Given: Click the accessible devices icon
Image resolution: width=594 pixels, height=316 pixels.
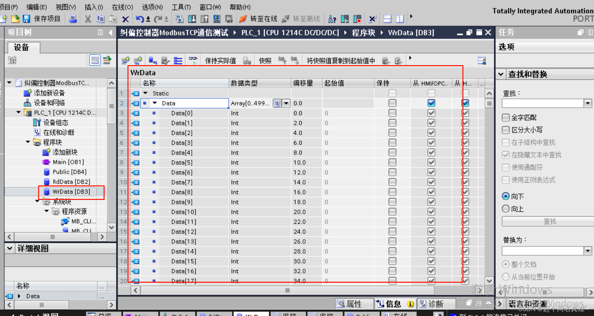Looking at the screenshot, I should (332, 19).
